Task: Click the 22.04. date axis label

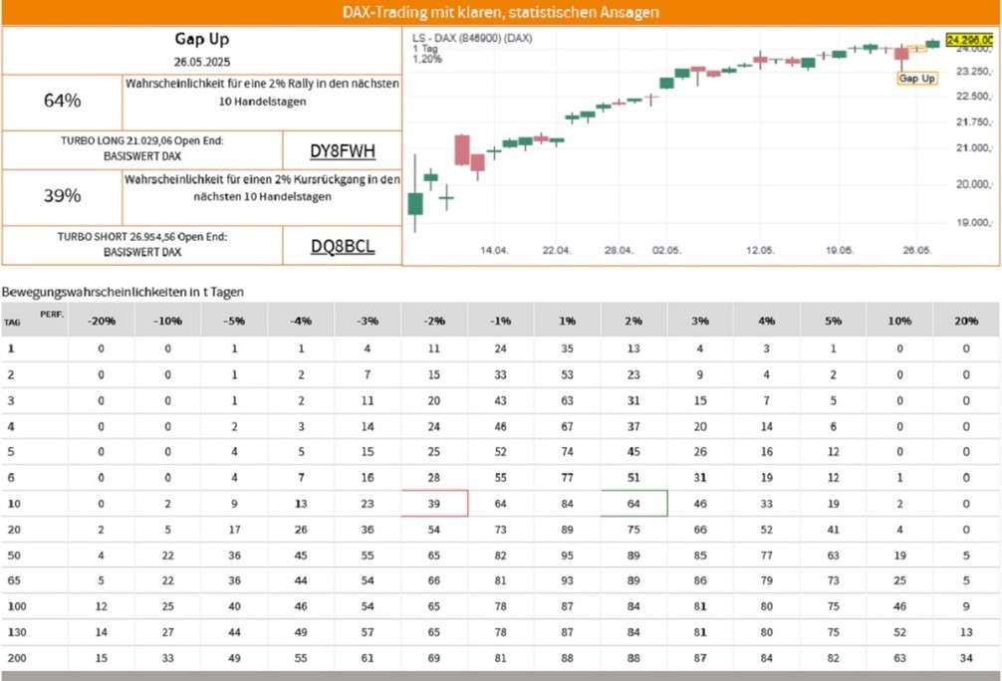Action: coord(557,250)
